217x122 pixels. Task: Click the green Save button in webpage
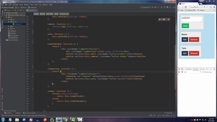click(185, 26)
